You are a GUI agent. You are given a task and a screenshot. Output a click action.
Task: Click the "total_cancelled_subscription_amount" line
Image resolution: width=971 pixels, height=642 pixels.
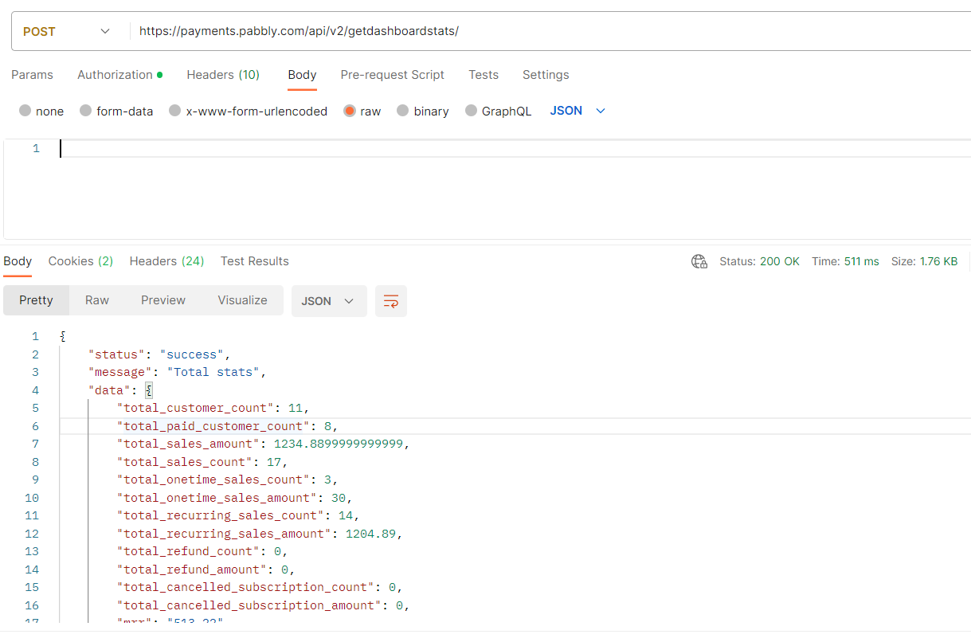264,605
